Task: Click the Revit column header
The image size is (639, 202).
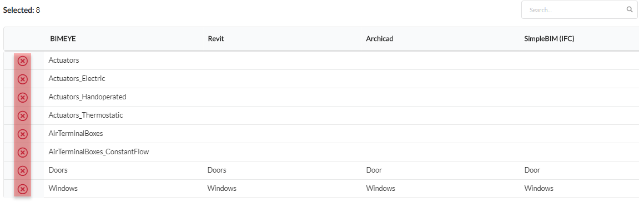Action: point(216,39)
